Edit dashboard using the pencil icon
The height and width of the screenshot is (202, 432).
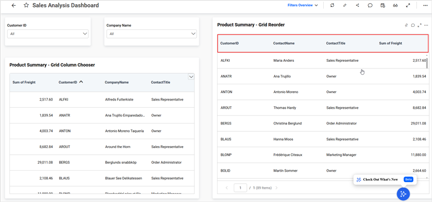[x=345, y=5]
